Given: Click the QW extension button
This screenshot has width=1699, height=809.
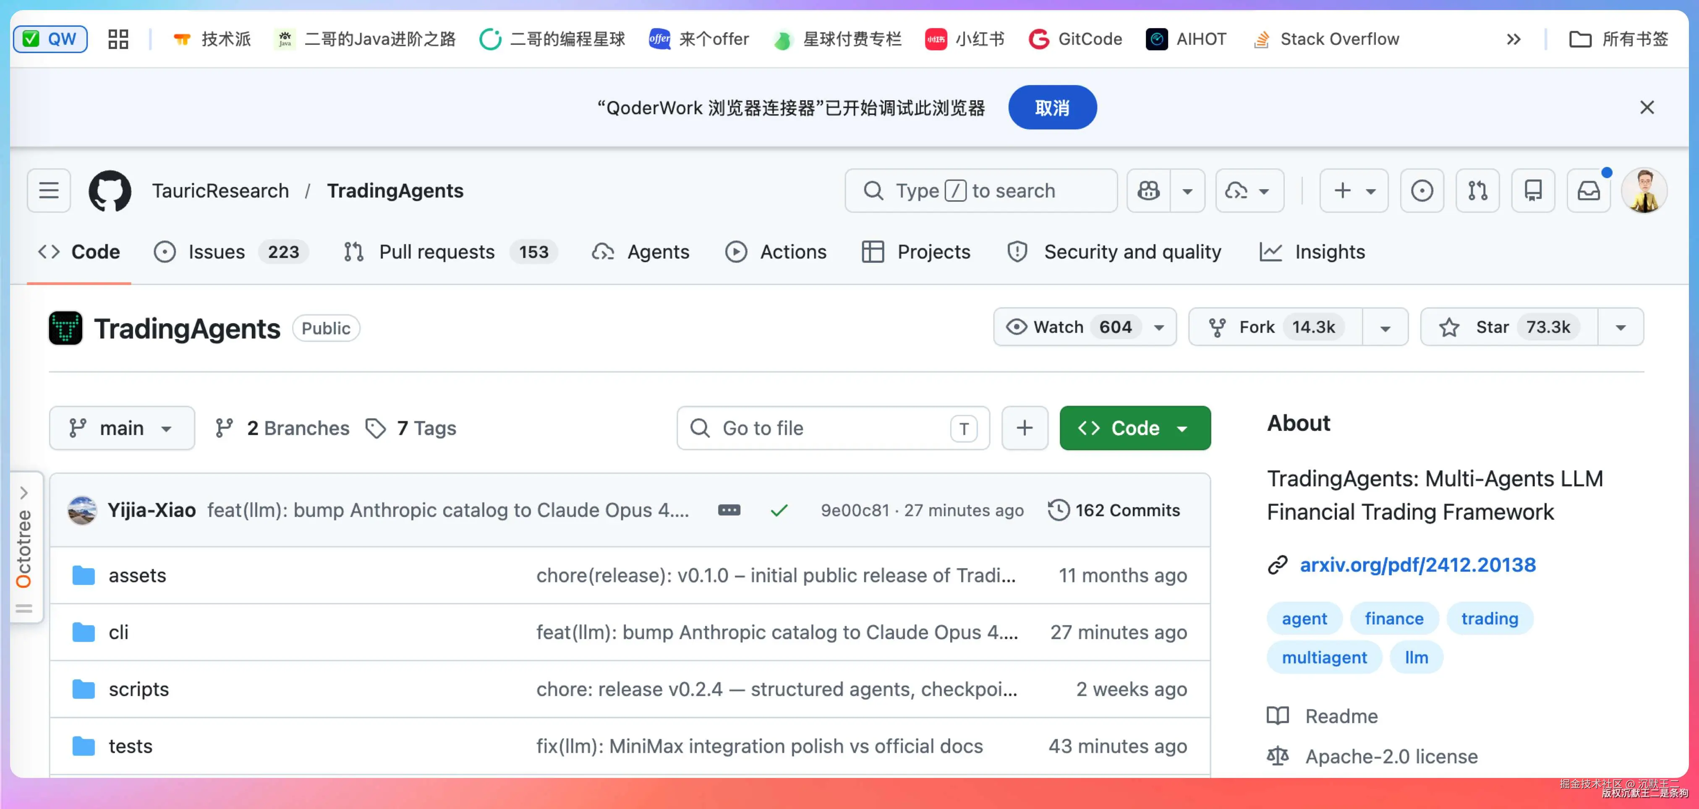Looking at the screenshot, I should click(50, 39).
